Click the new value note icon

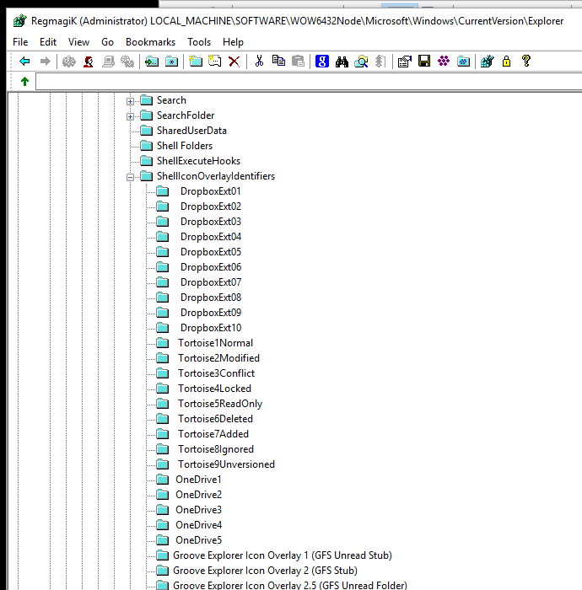click(215, 61)
